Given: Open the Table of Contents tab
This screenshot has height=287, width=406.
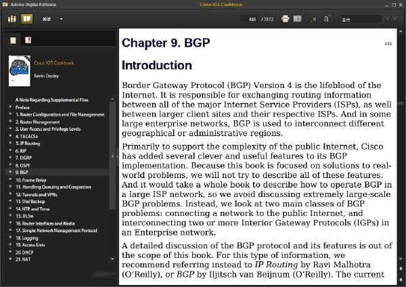Looking at the screenshot, I should (x=13, y=40).
